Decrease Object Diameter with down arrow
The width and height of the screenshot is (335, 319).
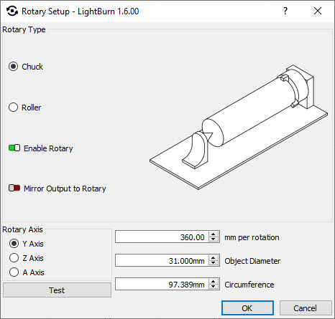pyautogui.click(x=214, y=263)
